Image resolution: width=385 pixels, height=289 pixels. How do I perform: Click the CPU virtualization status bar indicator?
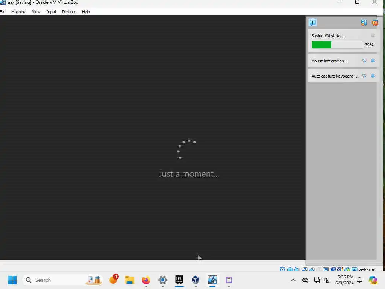coord(340,269)
